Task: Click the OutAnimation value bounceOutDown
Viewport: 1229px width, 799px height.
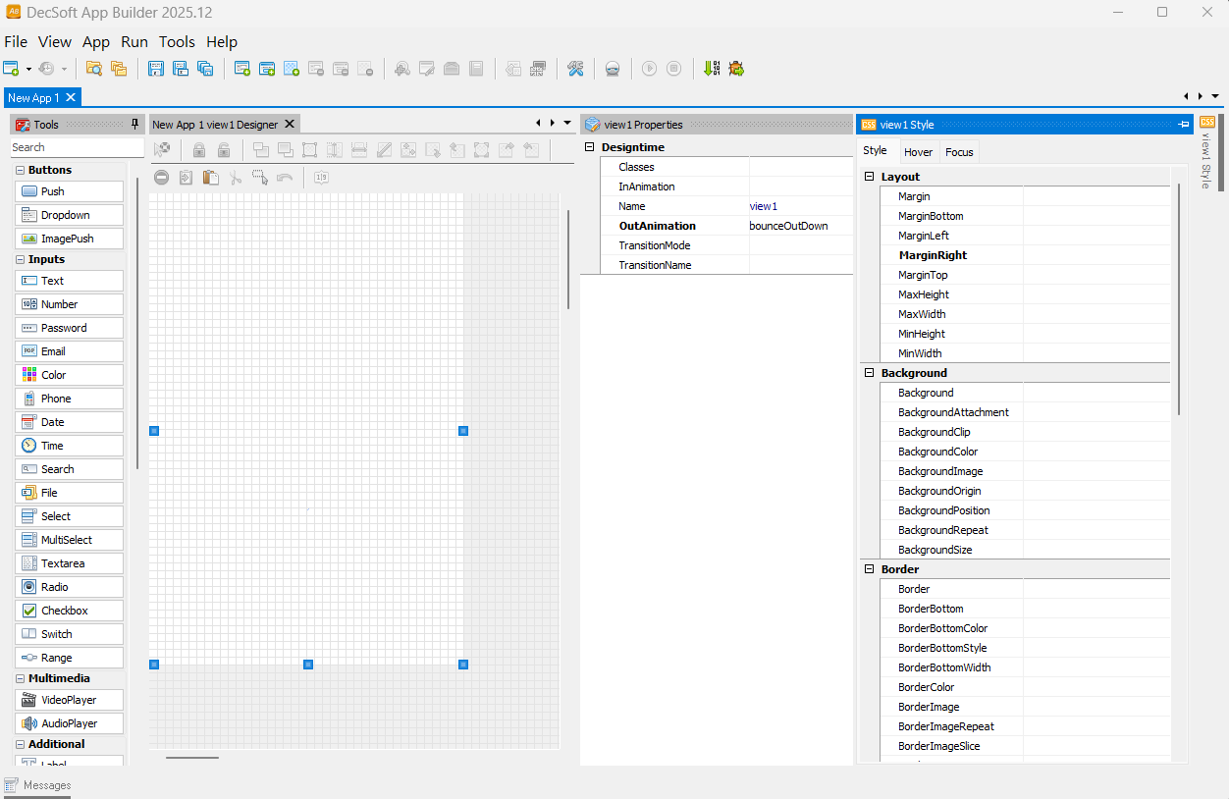Action: [788, 226]
